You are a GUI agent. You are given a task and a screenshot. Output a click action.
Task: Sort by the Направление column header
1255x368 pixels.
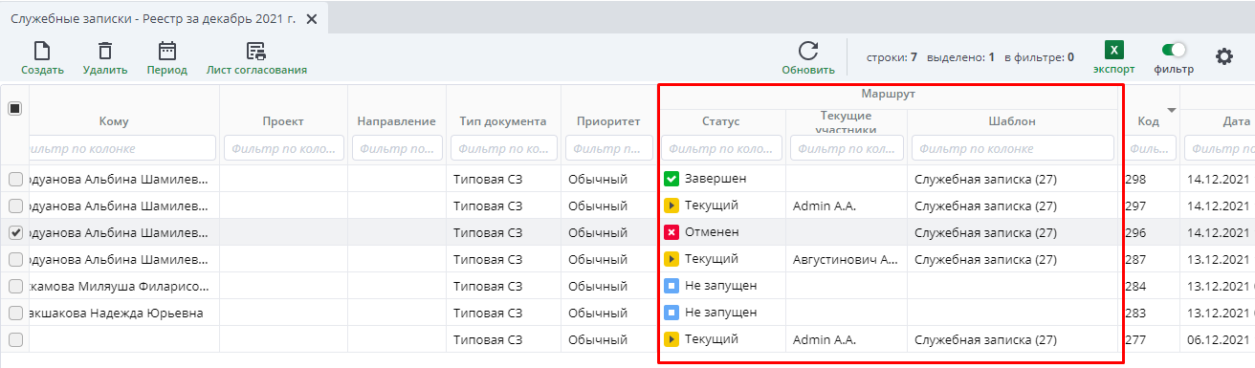click(x=396, y=121)
